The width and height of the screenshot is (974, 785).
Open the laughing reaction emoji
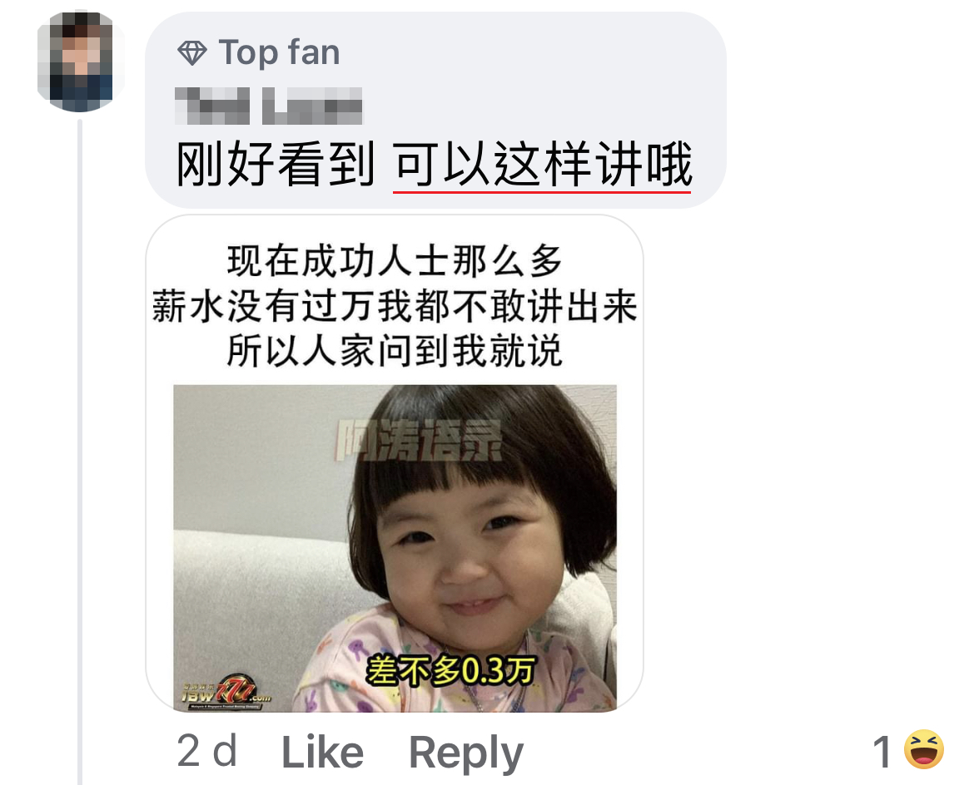point(924,749)
